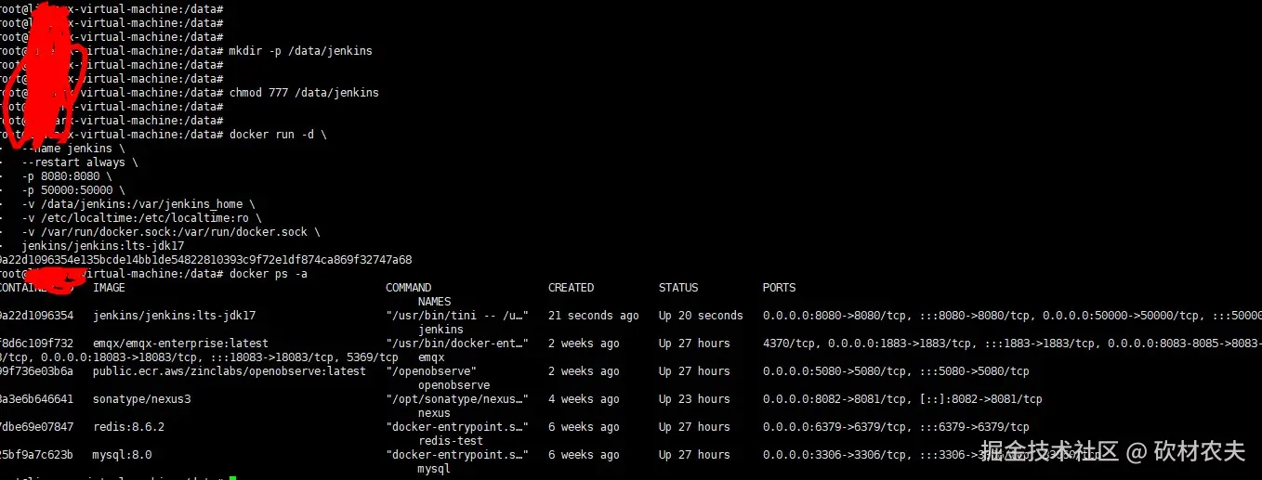Click the 'docker ps -a' command text
The height and width of the screenshot is (480, 1262).
(x=268, y=274)
